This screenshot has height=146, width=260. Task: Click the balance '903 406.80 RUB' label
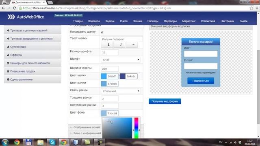pos(69,15)
